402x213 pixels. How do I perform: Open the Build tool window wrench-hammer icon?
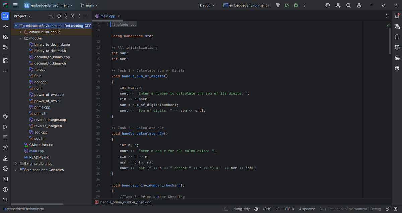coord(5,148)
